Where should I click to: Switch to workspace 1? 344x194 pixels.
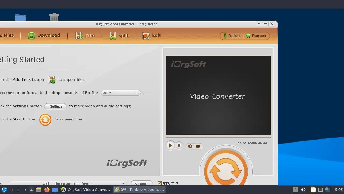coord(12,190)
